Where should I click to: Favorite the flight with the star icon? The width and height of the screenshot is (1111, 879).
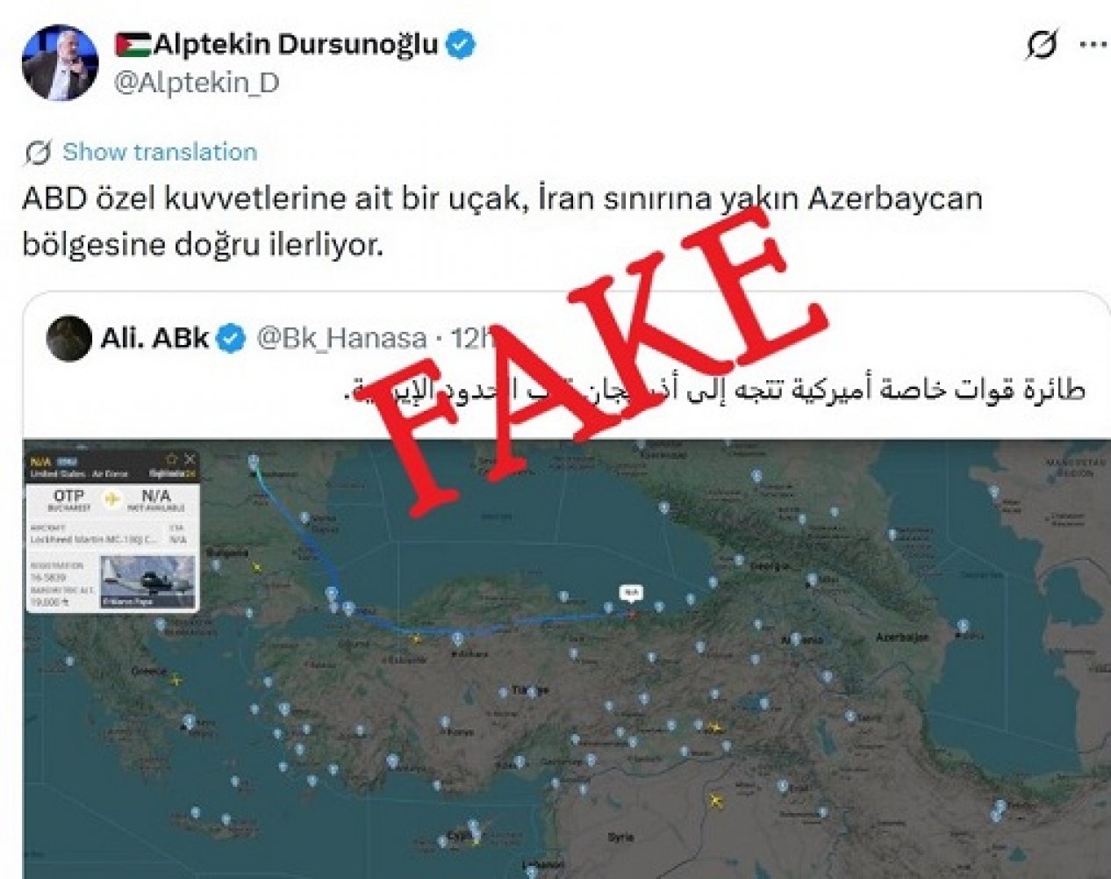click(172, 459)
